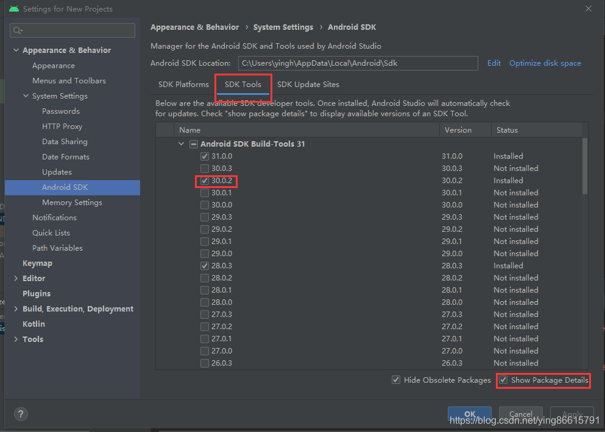
Task: Uncheck the 30.0.2 build-tools checkbox
Action: pos(205,180)
